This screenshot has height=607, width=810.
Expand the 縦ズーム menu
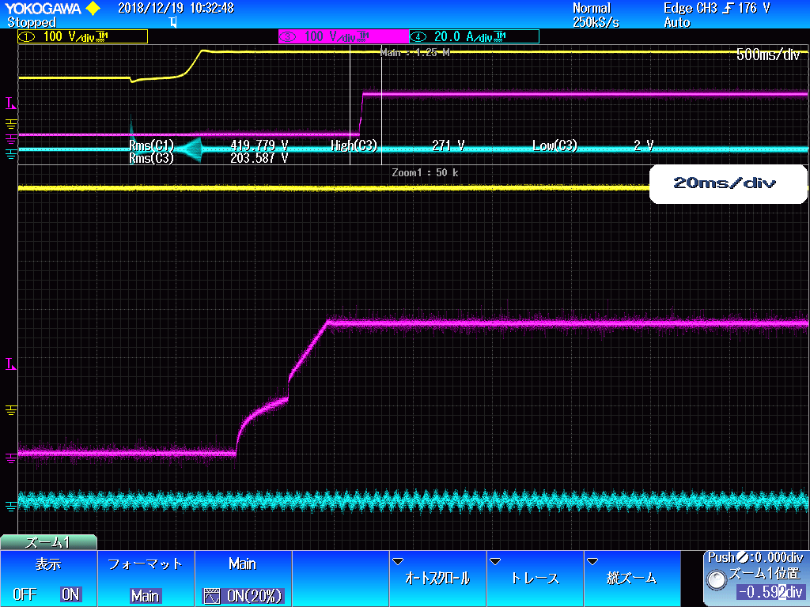click(632, 578)
